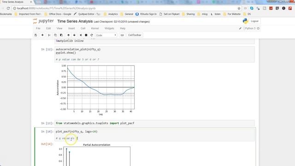Open the RStudio Sign In bookmark
The width and height of the screenshot is (295, 166).
pos(146,14)
